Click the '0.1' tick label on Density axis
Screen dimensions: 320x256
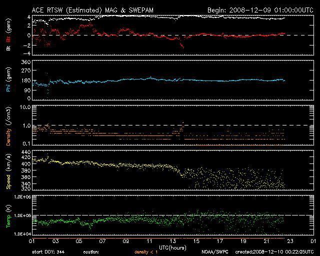26,143
